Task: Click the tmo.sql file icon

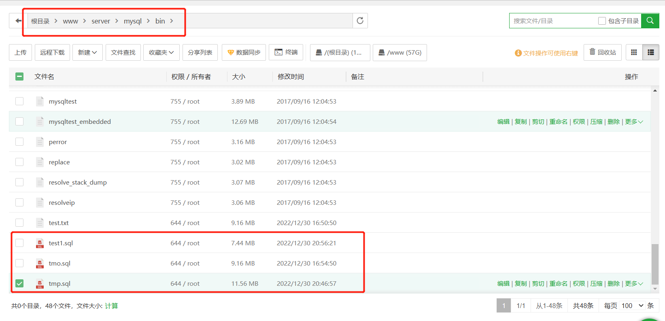Action: (40, 264)
